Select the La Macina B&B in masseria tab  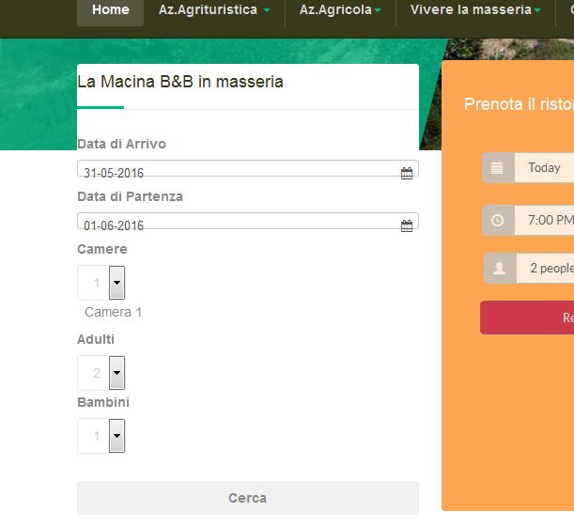(x=180, y=83)
